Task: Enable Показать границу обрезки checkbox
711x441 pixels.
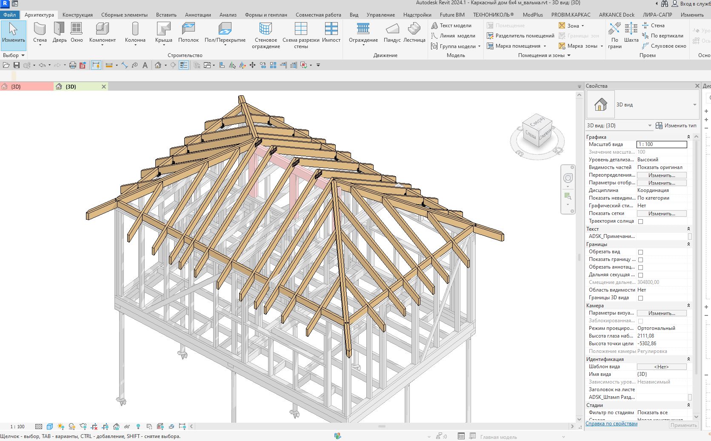Action: 640,259
